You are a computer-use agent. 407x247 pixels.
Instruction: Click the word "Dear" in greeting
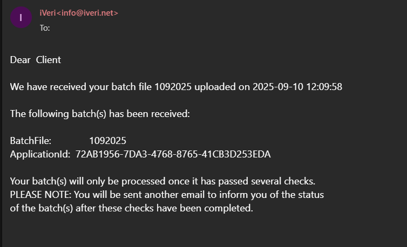[x=21, y=60]
